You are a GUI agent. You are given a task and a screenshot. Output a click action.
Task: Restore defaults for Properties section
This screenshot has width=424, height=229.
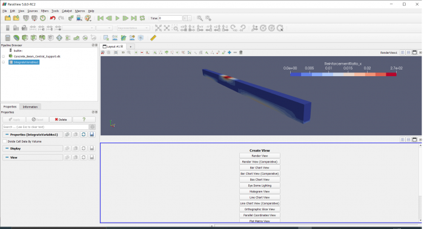[x=84, y=134]
